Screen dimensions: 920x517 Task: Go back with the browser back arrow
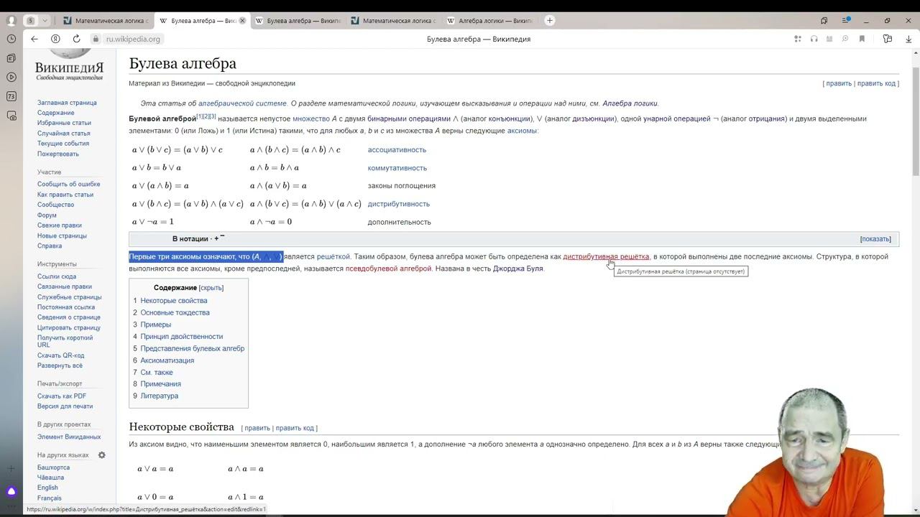coord(34,39)
